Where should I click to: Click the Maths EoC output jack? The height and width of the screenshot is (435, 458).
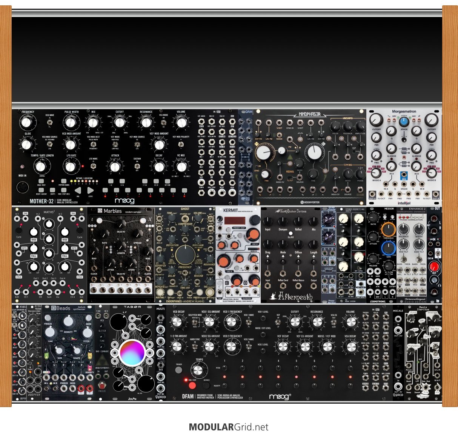[x=81, y=292]
